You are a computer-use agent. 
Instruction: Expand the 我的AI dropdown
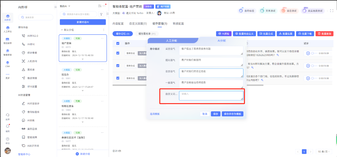[65, 6]
